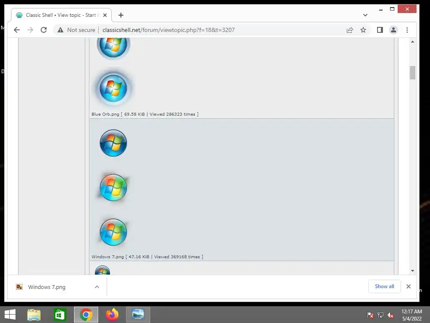Click the bottom Windows 7 orb pressed image
This screenshot has height=323, width=430.
point(113,232)
